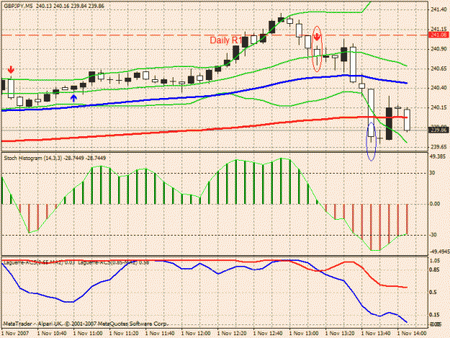Viewport: 450px width, 338px height.
Task: Click the 241.15 price axis label
Action: point(438,30)
